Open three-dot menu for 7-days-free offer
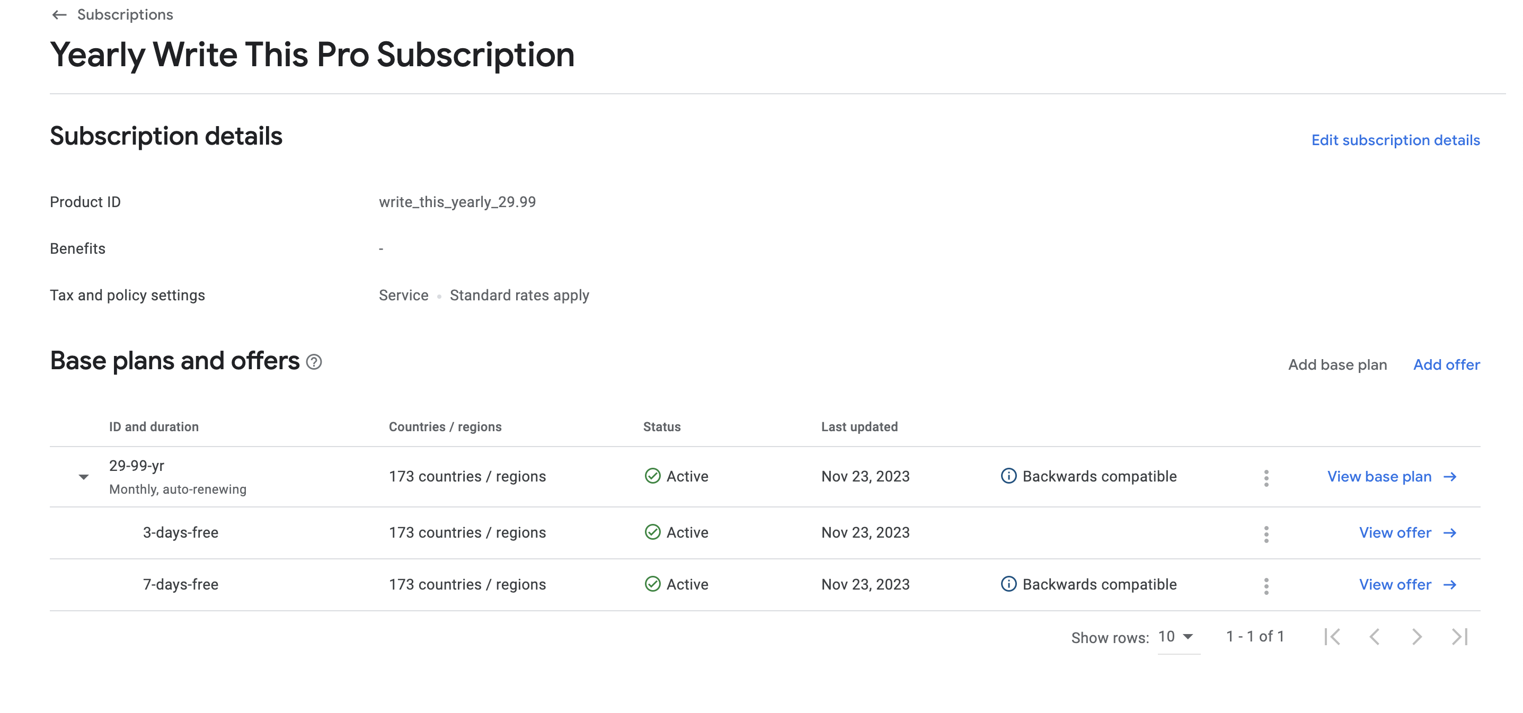This screenshot has width=1523, height=713. [1266, 586]
